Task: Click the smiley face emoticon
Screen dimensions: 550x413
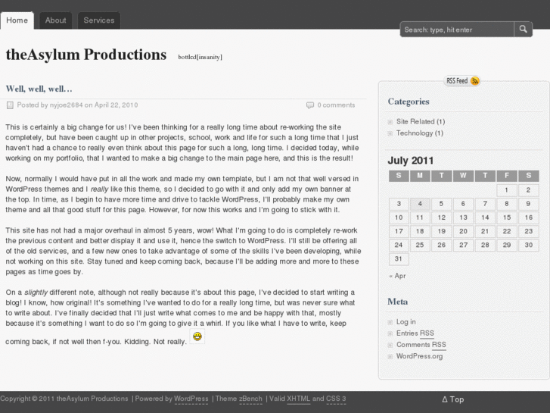Action: click(x=197, y=336)
